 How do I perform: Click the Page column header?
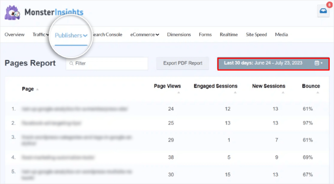[x=28, y=89]
